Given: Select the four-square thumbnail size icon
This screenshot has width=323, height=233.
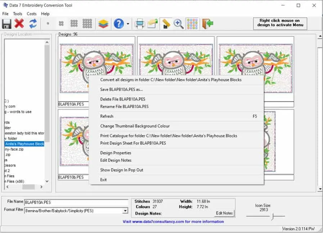Looking at the screenshot, I should pyautogui.click(x=61, y=23).
